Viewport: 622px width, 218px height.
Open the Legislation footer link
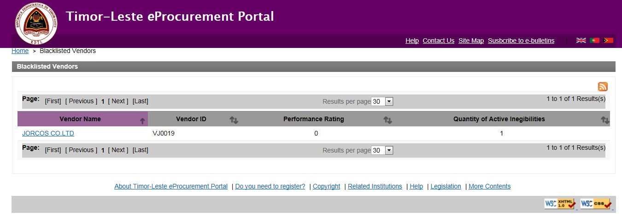tap(446, 186)
